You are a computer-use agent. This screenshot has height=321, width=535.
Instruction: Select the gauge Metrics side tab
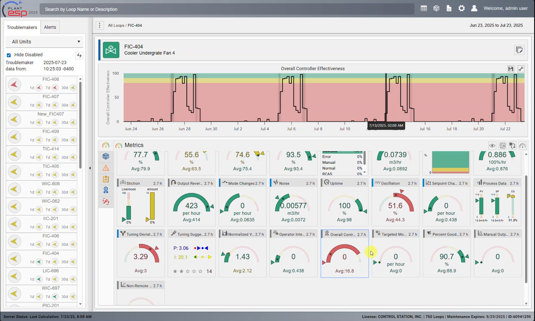106,145
